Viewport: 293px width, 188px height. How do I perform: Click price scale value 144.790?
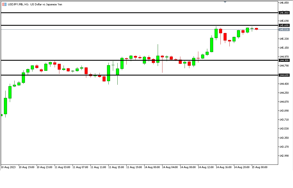point(284,65)
